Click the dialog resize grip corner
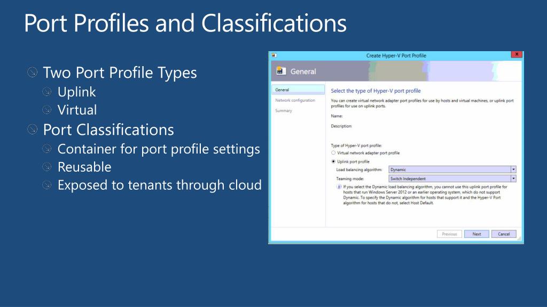The width and height of the screenshot is (547, 307). [519, 239]
